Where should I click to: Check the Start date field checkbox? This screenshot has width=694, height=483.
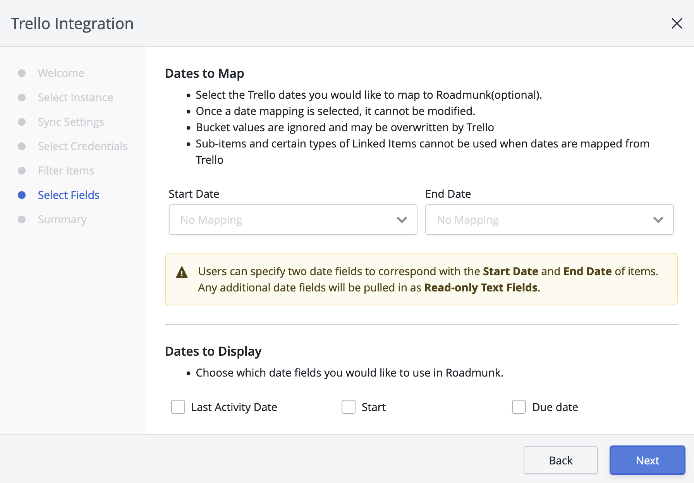click(349, 407)
